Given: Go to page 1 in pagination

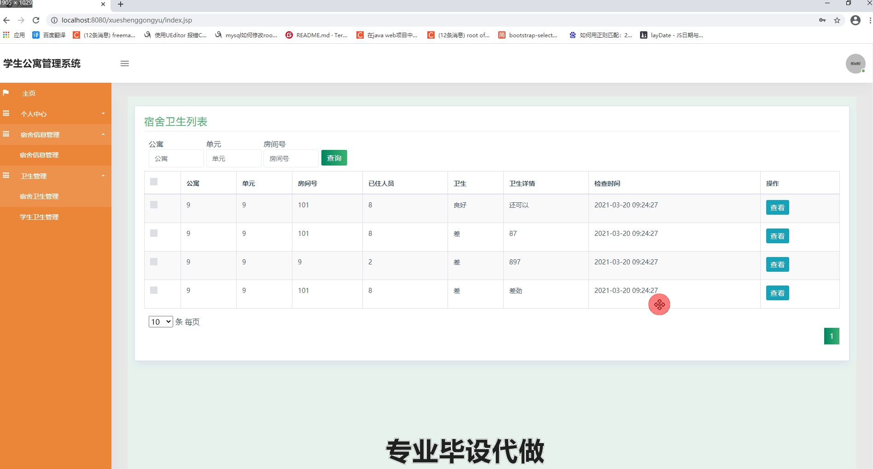Looking at the screenshot, I should (832, 336).
